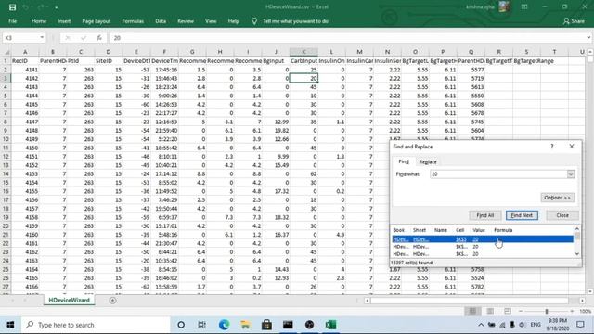This screenshot has height=334, width=594.
Task: Redo the previous action
Action: 40,7
